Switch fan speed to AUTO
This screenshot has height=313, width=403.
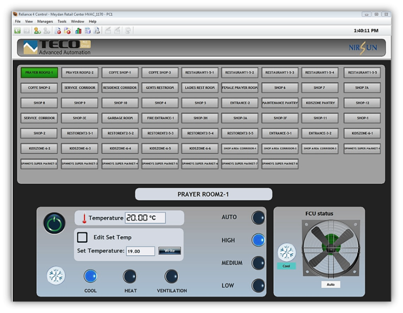(258, 217)
